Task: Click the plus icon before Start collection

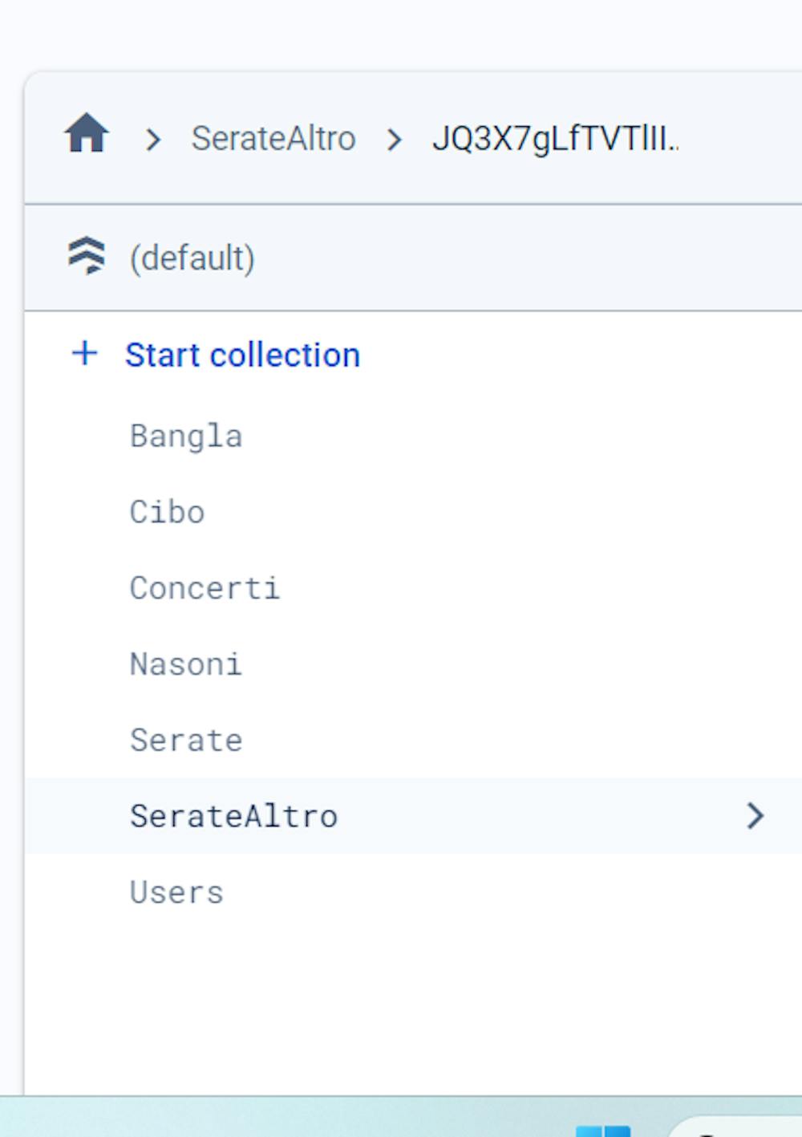Action: pyautogui.click(x=84, y=353)
